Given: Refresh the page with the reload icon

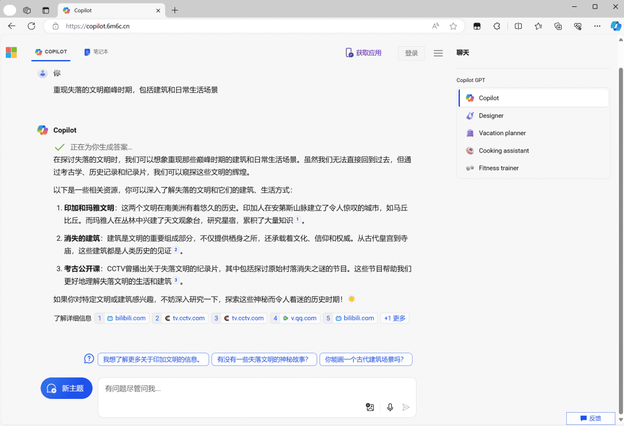Looking at the screenshot, I should (31, 26).
